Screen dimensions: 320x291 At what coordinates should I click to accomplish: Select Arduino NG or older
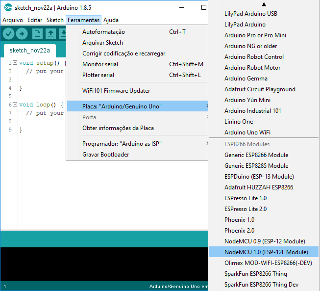(264, 46)
